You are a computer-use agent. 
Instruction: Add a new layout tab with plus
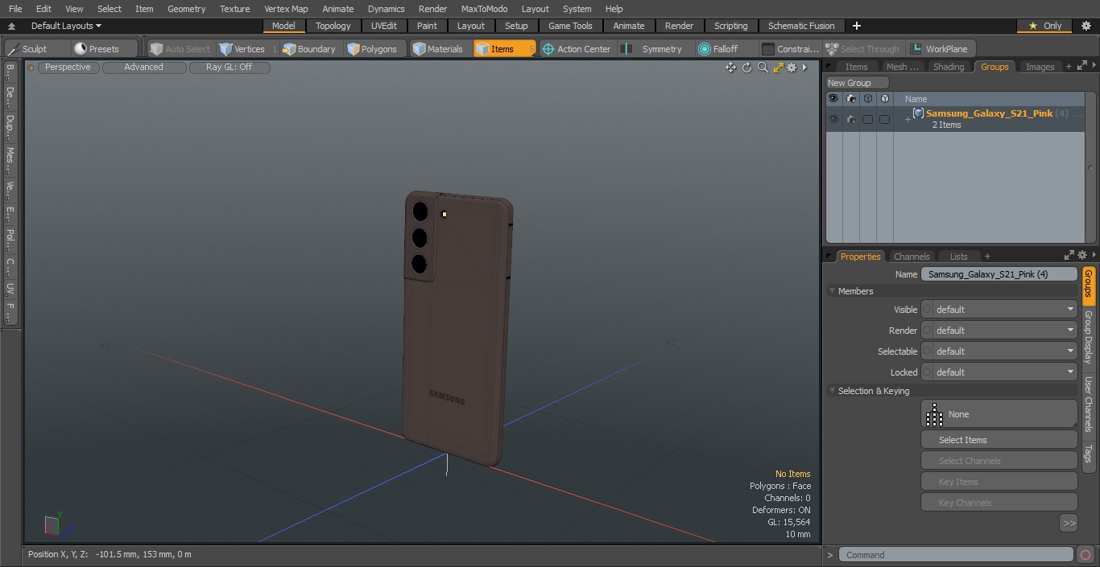857,26
